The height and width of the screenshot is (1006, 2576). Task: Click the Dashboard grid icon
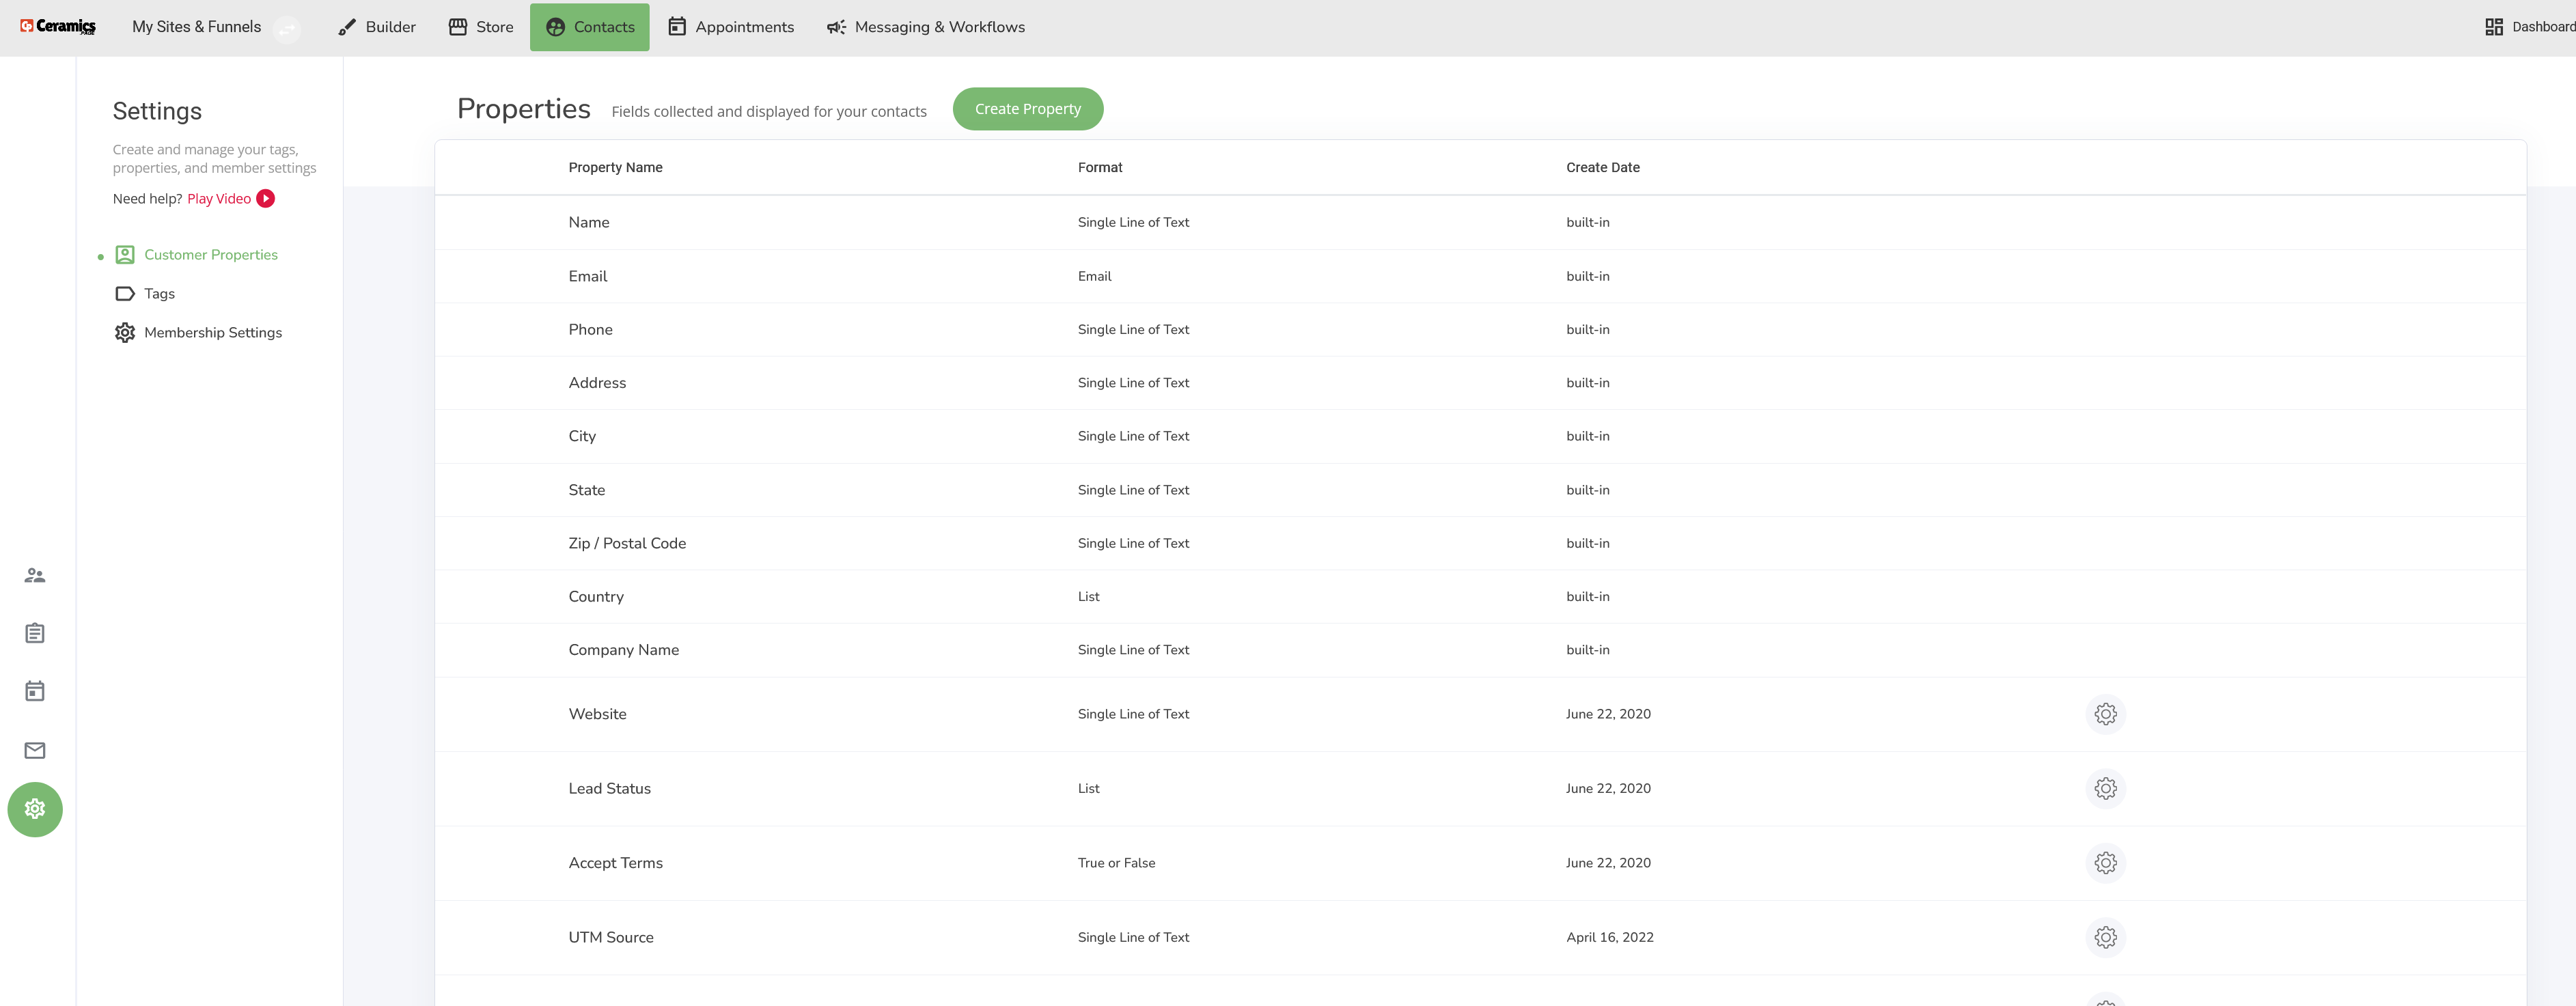pos(2494,27)
